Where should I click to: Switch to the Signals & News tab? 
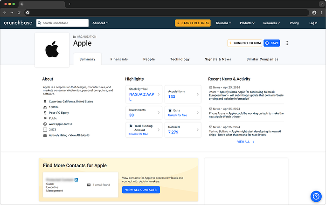coord(218,59)
